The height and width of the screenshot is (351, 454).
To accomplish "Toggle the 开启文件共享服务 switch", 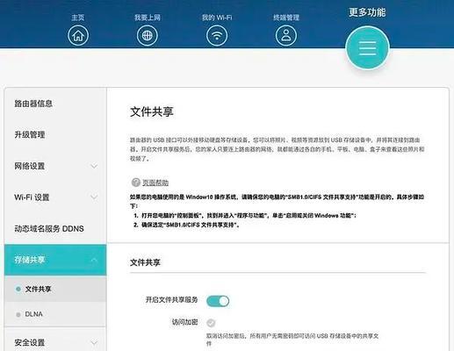I will 218,301.
